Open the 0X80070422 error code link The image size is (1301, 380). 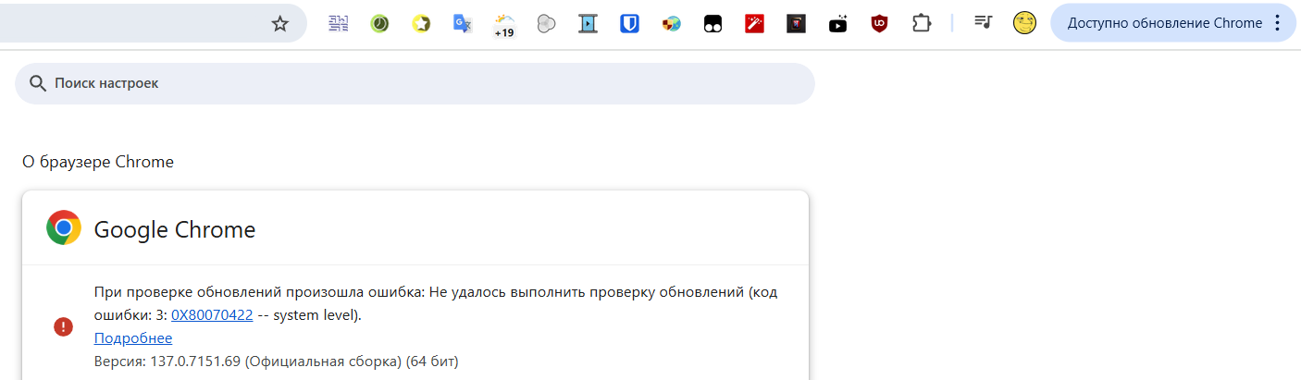212,315
